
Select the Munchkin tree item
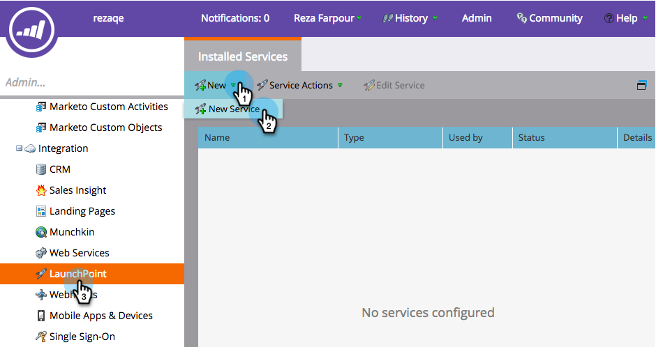pos(72,232)
